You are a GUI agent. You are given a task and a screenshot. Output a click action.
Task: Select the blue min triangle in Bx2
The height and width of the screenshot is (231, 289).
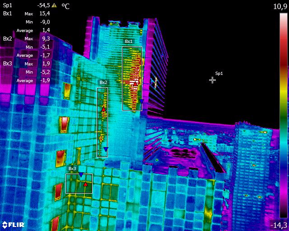(106, 149)
